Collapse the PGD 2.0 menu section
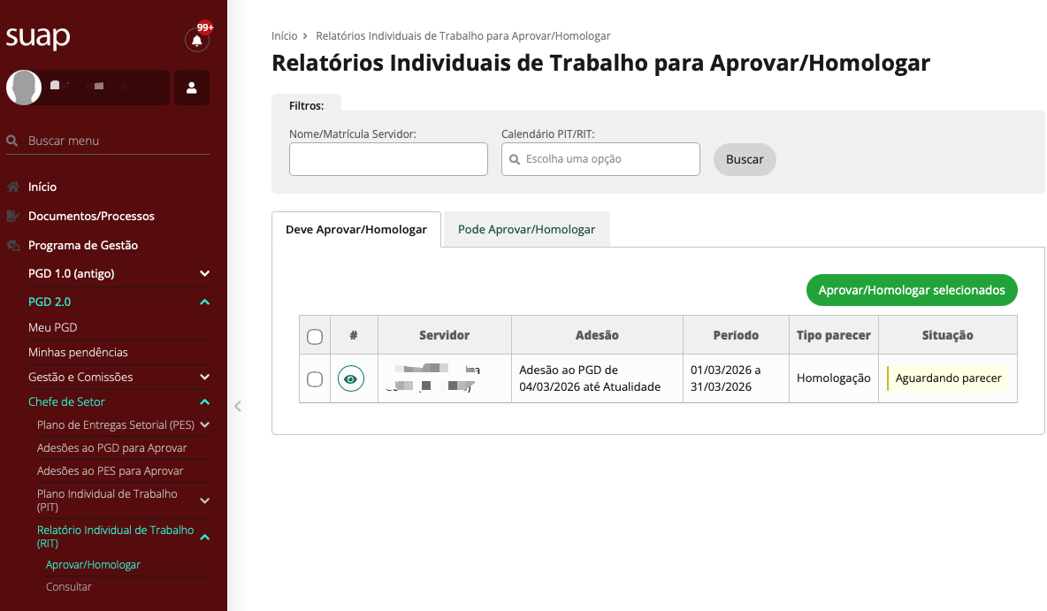Image resolution: width=1047 pixels, height=611 pixels. tap(204, 302)
